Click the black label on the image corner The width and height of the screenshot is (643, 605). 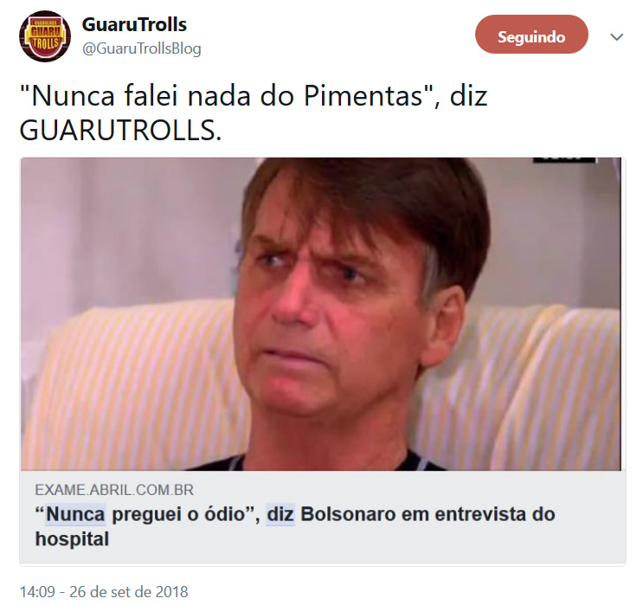coord(564,160)
